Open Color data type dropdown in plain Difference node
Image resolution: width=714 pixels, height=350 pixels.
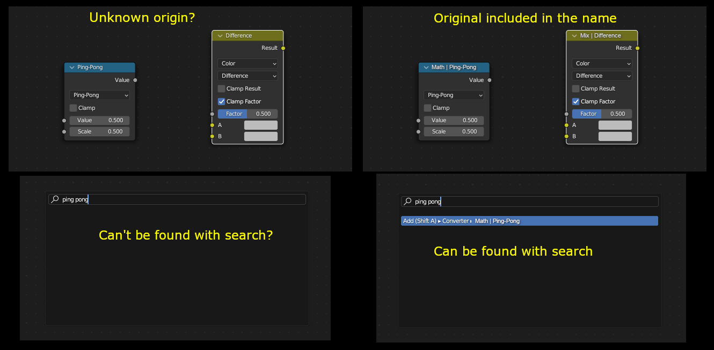pos(247,63)
